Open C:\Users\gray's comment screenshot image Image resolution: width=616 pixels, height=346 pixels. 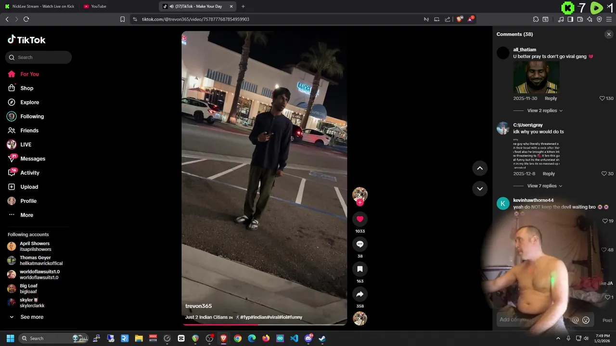click(x=536, y=153)
